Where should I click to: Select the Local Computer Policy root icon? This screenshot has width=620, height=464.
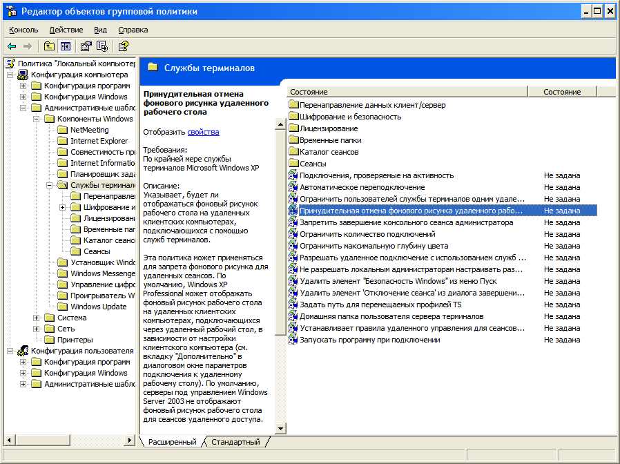coord(10,64)
